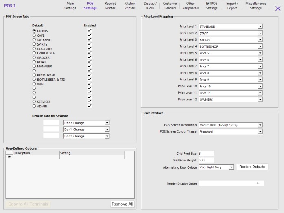Click the Remove All button
284x213 pixels.
tap(122, 204)
